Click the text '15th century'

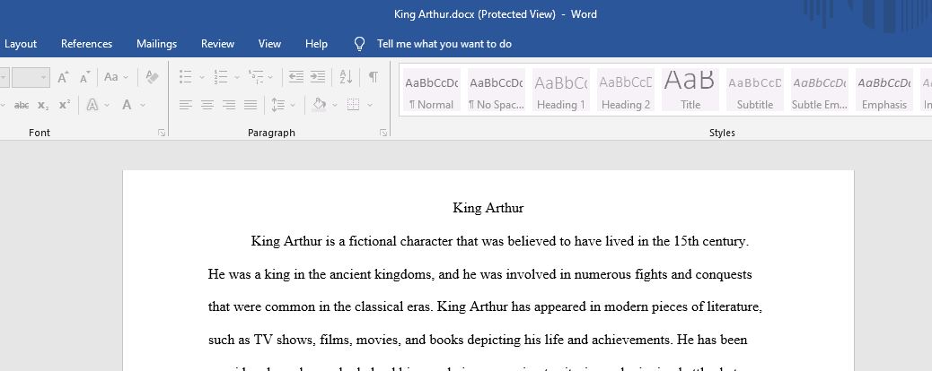coord(711,242)
